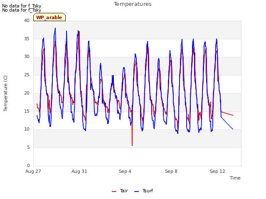Viewport: 266px width, 199px height.
Task: Select the Aug 27 tick label
Action: [x=33, y=171]
